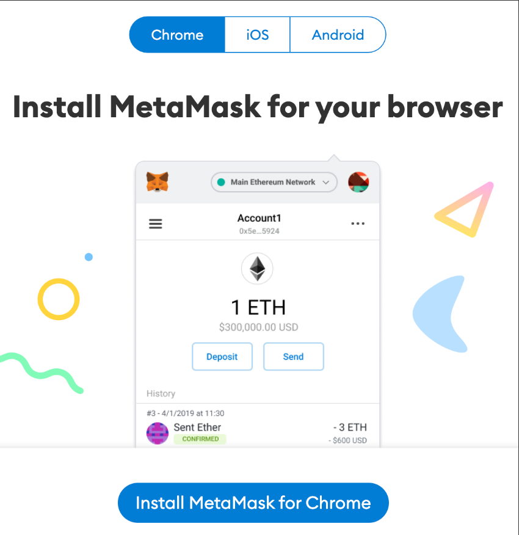The height and width of the screenshot is (535, 519).
Task: Copy the 0x5e...5924 account address
Action: coord(259,231)
